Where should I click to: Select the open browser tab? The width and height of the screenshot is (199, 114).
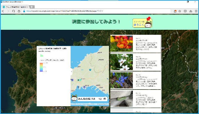pyautogui.click(x=15, y=7)
